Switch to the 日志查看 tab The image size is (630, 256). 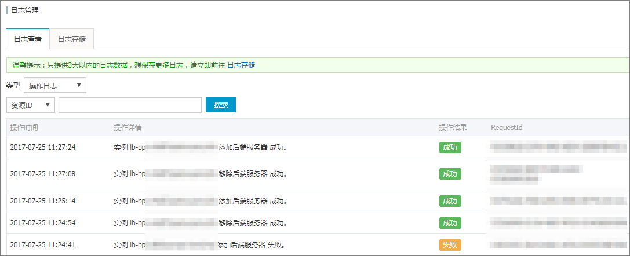point(28,39)
